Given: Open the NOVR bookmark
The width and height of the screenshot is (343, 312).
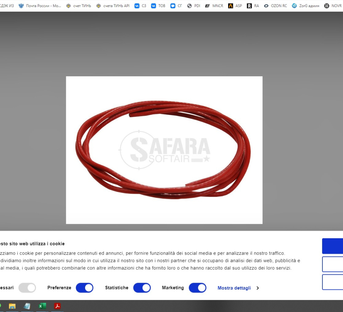Looking at the screenshot, I should (333, 6).
